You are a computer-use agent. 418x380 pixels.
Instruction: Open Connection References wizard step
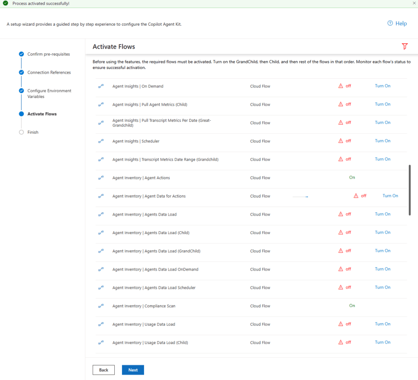[x=49, y=73]
